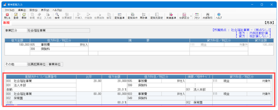Image resolution: width=278 pixels, height=110 pixels.
Task: Click the upper 貸方金額 cell 100,000
Action: [261, 45]
